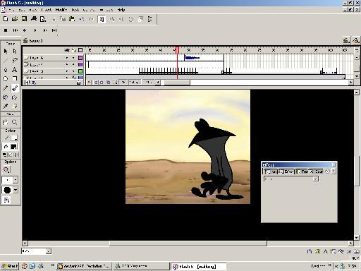Toggle the outline column header square
The image size is (361, 271).
coord(80,50)
